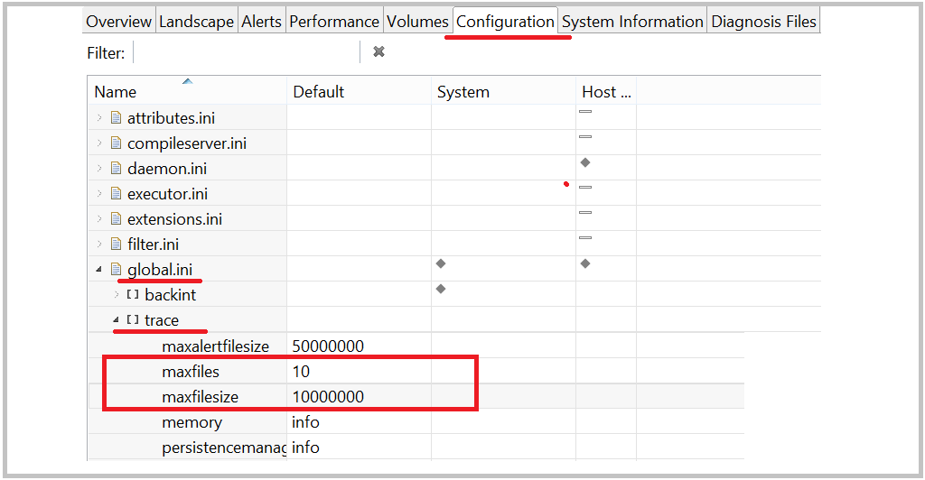Expand the backint section
The height and width of the screenshot is (480, 925).
tap(117, 294)
